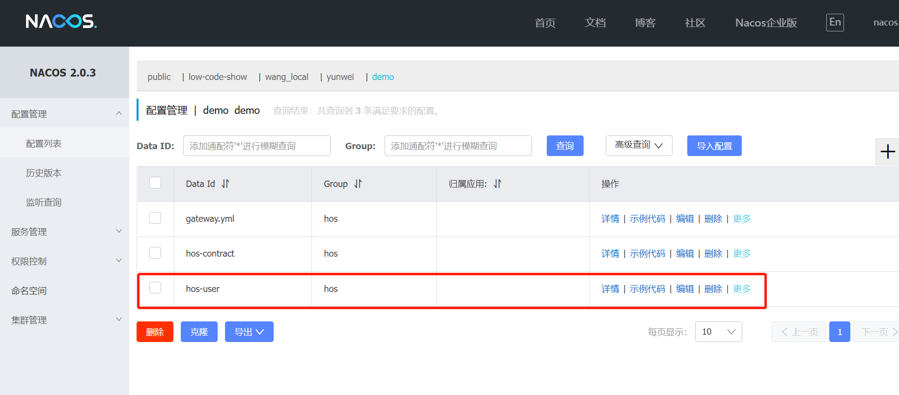Collapse the 配置管理 sidebar menu
This screenshot has width=899, height=395.
pyautogui.click(x=64, y=113)
